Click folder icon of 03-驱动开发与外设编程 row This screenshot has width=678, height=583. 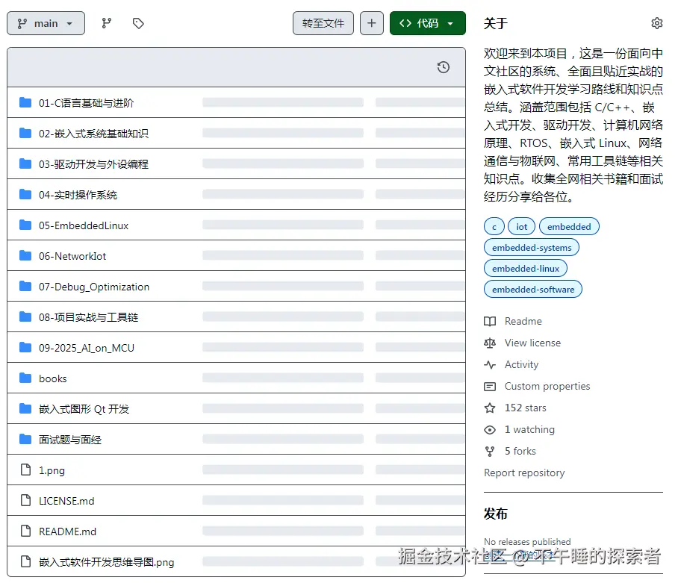click(25, 163)
